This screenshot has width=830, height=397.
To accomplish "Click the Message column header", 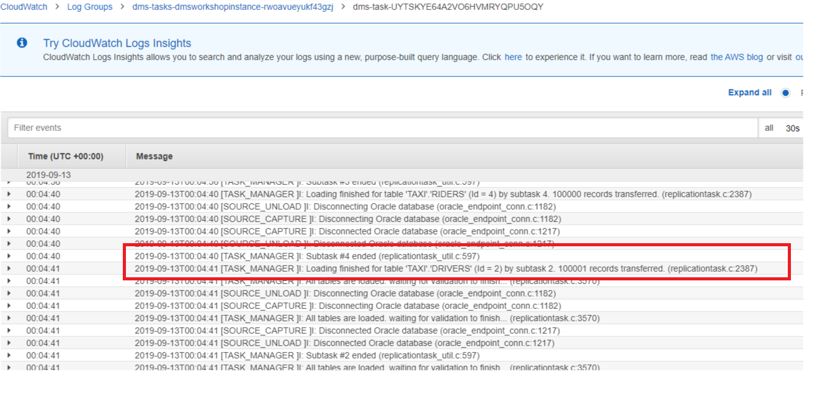I will 154,156.
